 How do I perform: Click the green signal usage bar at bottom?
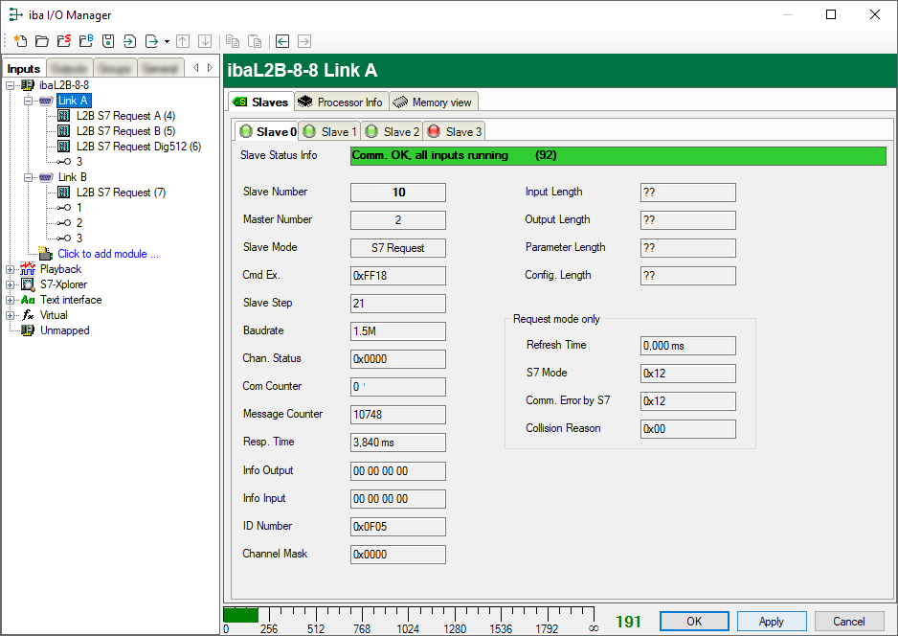coord(240,614)
